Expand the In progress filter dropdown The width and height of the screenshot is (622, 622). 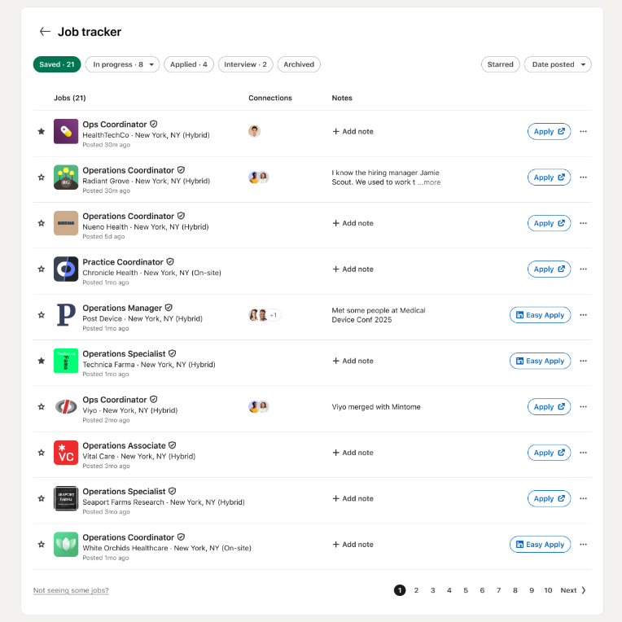pos(122,64)
